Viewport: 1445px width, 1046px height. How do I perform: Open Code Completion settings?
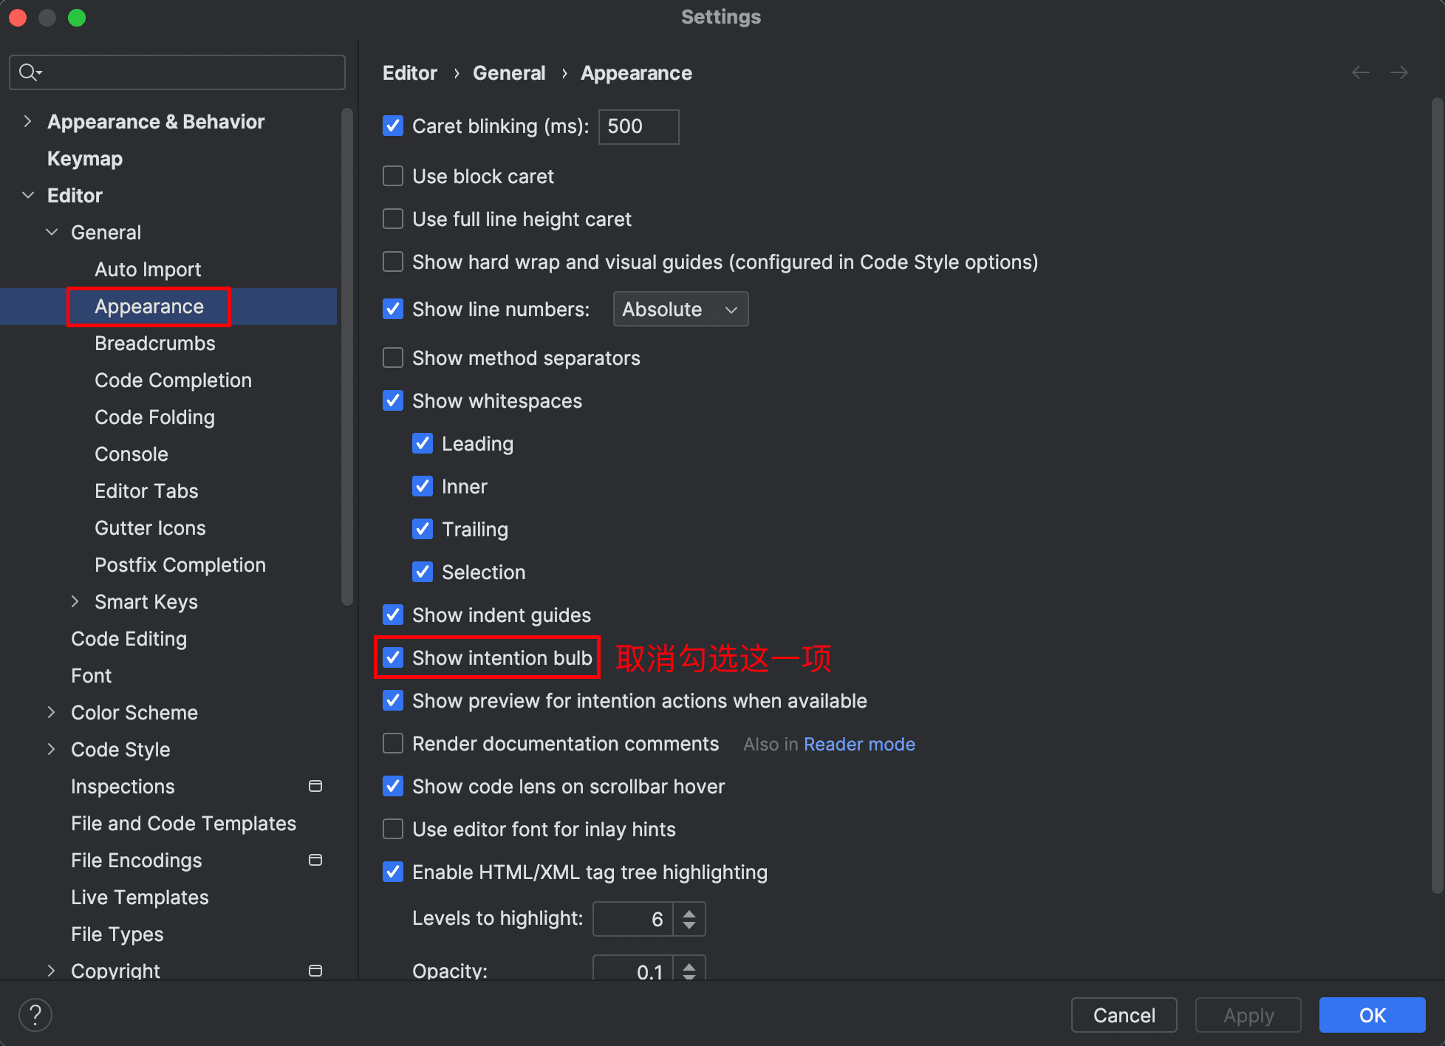(x=173, y=380)
